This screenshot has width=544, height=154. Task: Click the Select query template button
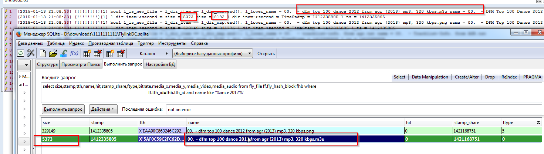point(399,77)
